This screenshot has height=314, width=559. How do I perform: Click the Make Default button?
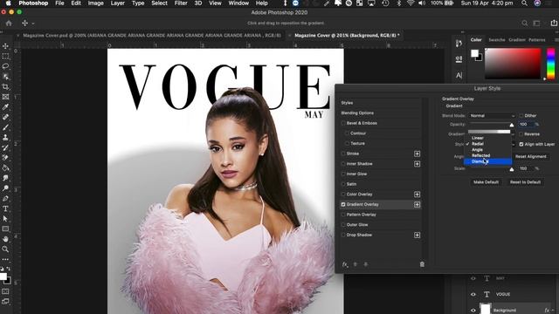pos(486,182)
